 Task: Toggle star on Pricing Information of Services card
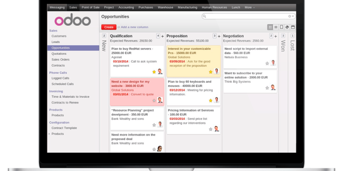(x=211, y=130)
